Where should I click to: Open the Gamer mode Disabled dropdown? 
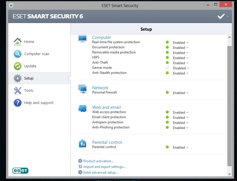click(x=181, y=68)
